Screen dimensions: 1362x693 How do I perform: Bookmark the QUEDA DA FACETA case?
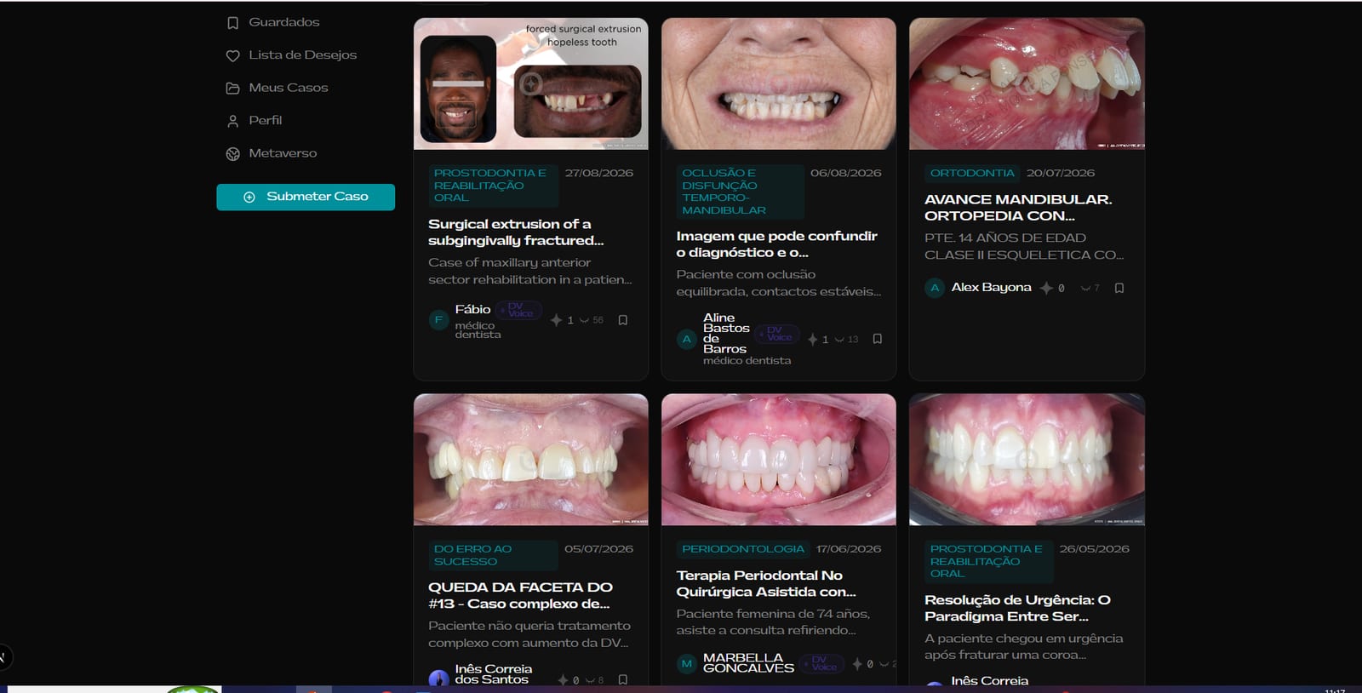(x=623, y=679)
